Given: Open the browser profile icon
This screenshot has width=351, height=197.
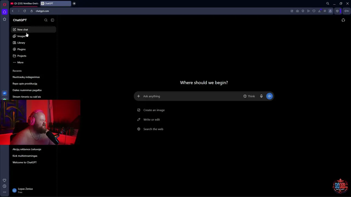Looking at the screenshot, I should coord(330,11).
